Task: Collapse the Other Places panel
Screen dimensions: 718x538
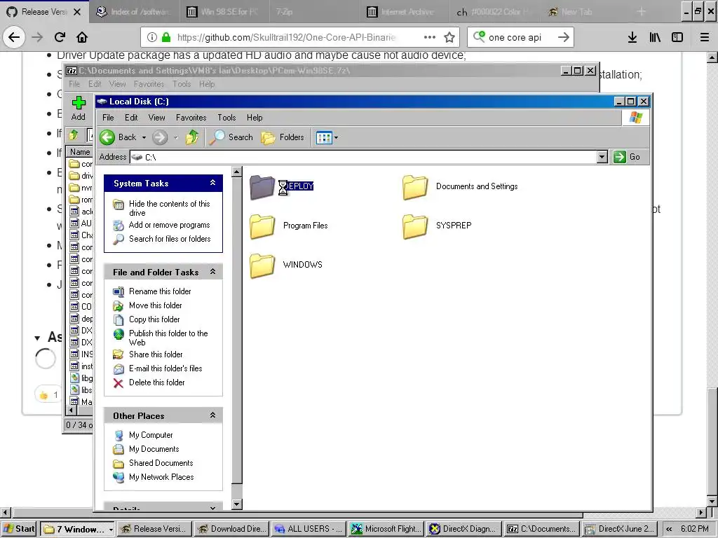Action: pyautogui.click(x=213, y=415)
